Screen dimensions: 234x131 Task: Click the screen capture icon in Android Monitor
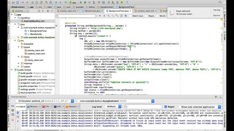coord(13,106)
